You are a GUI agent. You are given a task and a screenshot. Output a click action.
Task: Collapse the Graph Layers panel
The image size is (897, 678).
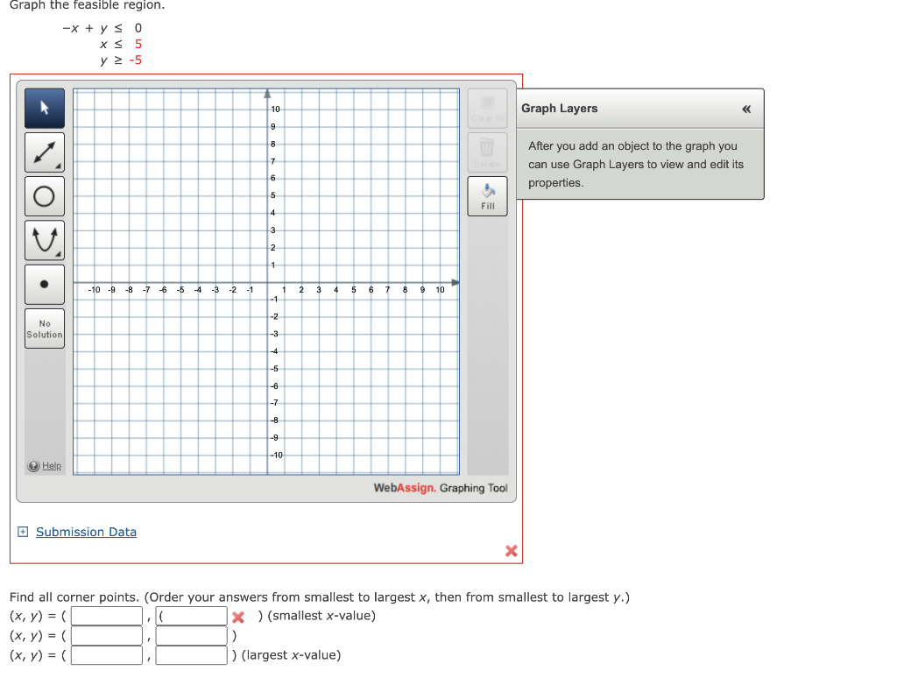(x=746, y=109)
